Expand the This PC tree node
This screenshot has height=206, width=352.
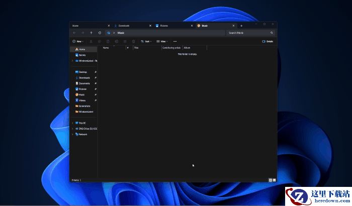[72, 123]
